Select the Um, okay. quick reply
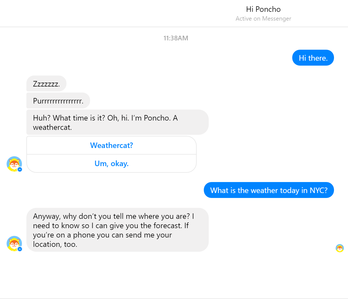 (x=112, y=164)
